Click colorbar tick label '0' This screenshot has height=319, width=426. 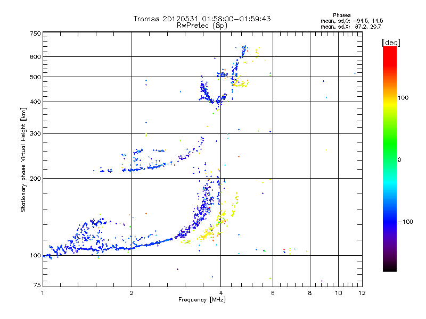click(399, 160)
